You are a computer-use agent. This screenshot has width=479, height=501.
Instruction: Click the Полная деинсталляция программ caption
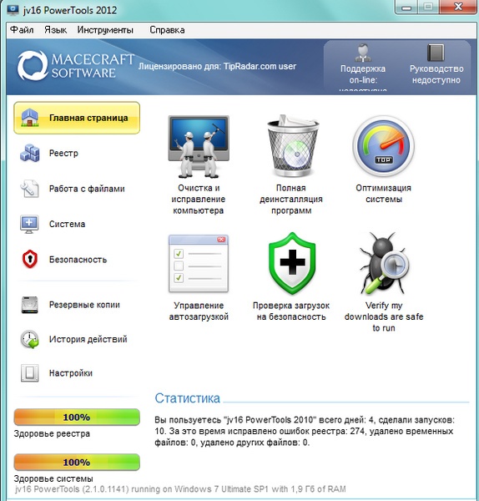(x=291, y=199)
